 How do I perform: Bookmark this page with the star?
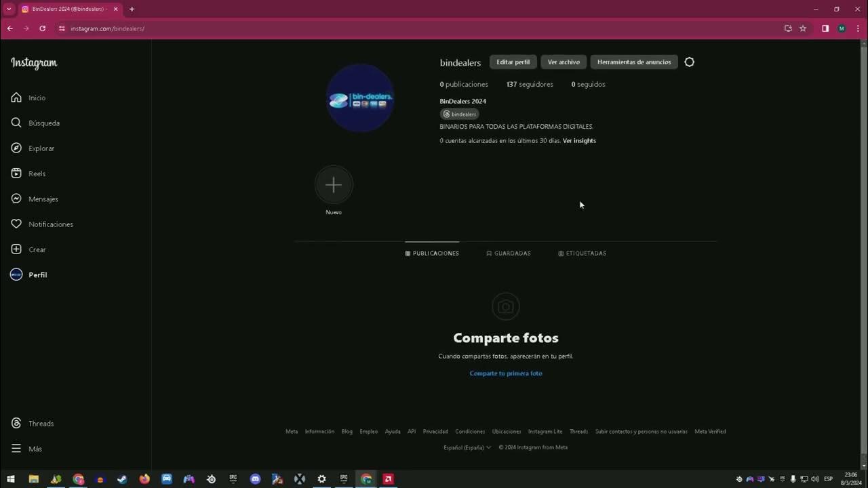(803, 28)
